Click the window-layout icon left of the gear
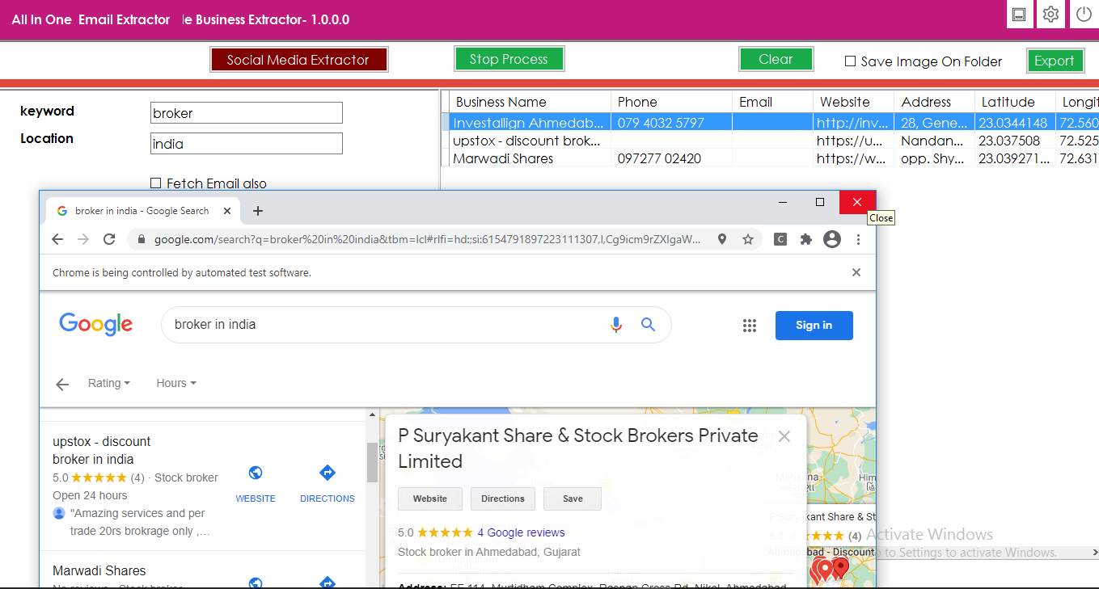 coord(1019,15)
